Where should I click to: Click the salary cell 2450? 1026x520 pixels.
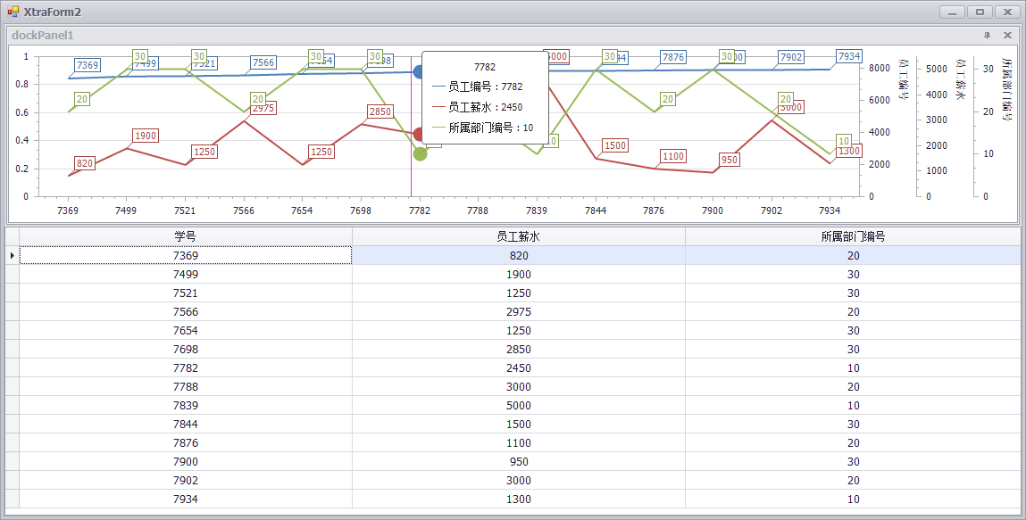[x=519, y=367]
